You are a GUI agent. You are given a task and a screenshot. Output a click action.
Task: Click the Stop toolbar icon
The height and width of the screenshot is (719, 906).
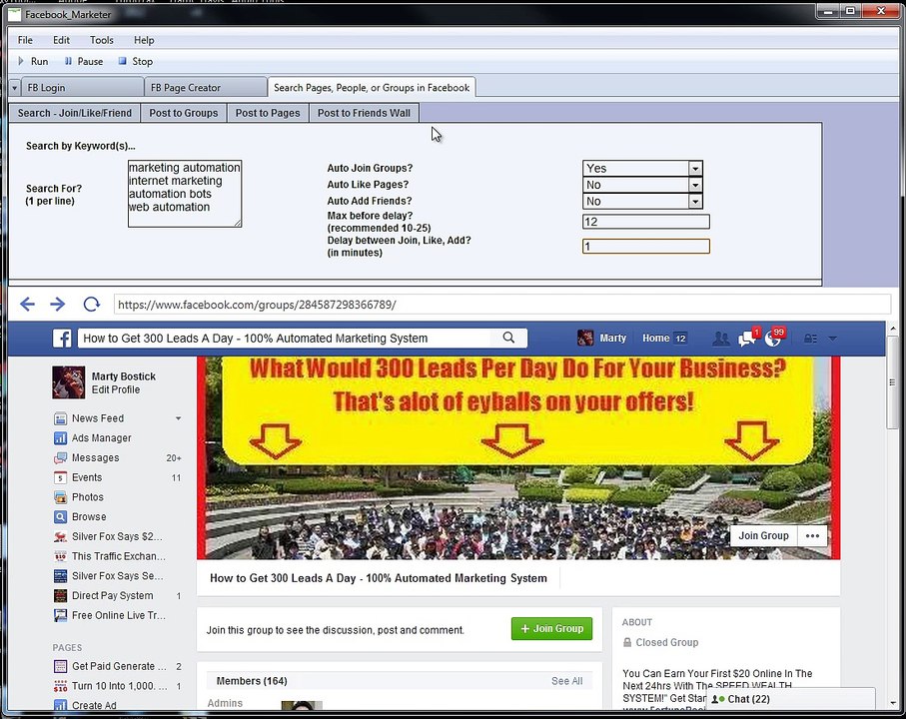pos(122,61)
